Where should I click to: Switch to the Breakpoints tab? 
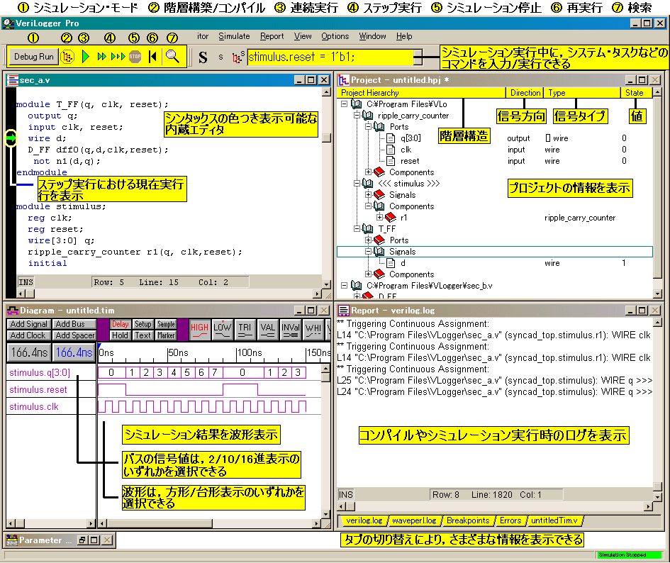coord(467,520)
